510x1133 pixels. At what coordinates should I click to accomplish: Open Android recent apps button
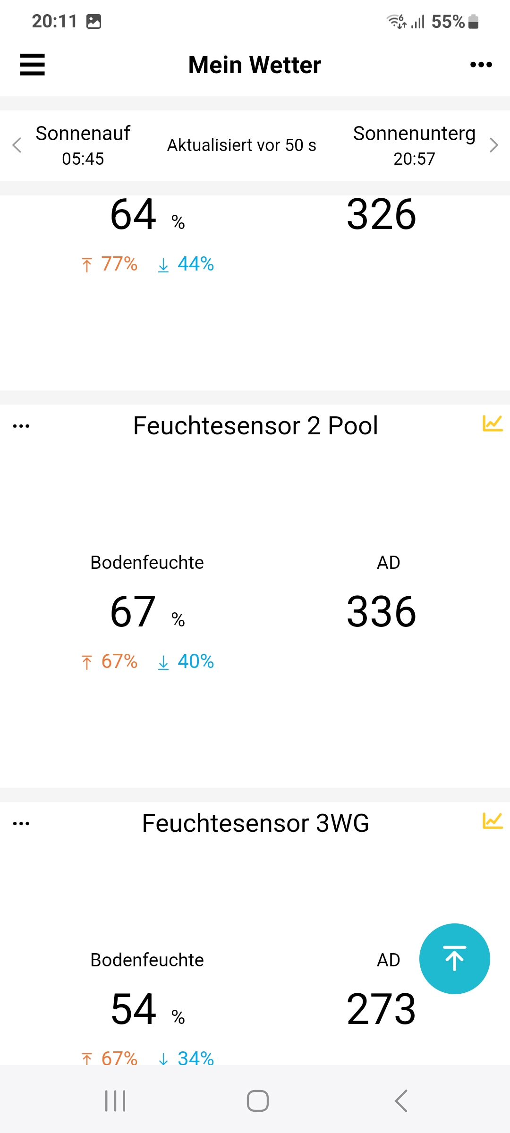pos(115,1101)
